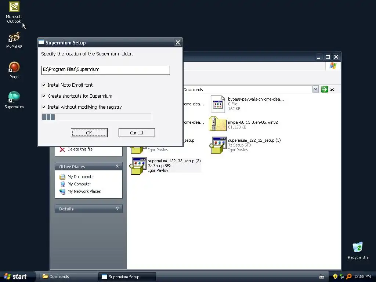Uncheck Install without modifying the registry

44,107
